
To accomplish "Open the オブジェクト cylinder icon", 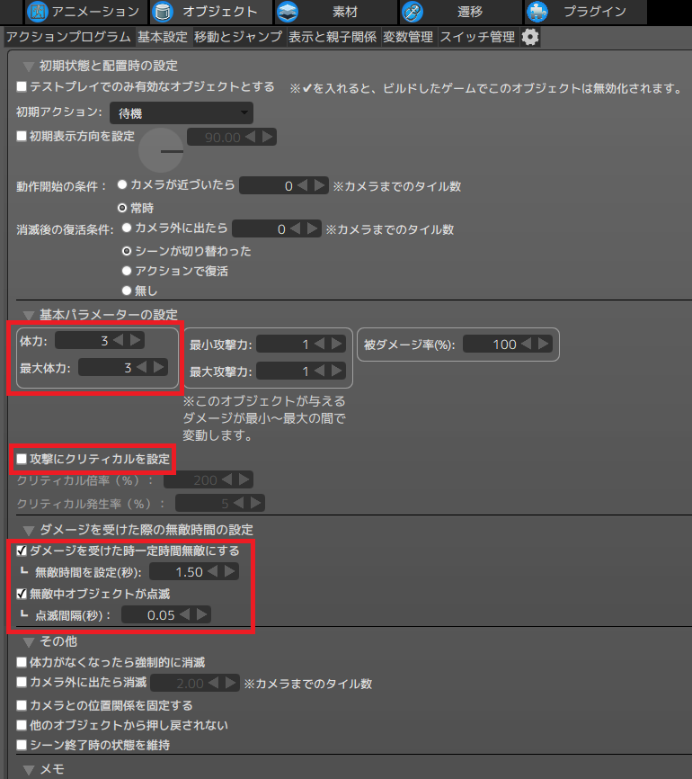I will (162, 12).
